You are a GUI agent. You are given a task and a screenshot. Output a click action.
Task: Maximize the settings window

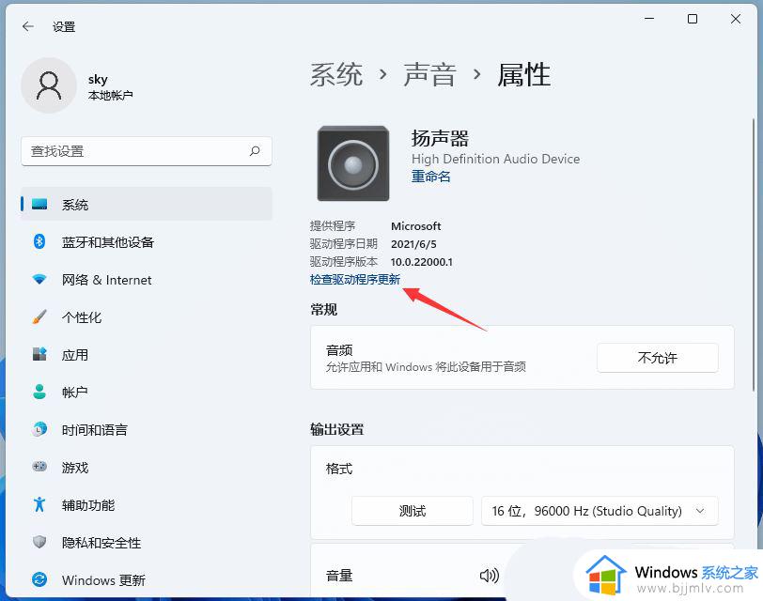[x=692, y=19]
